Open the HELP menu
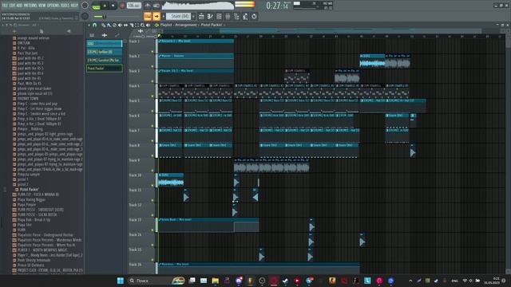 (74, 6)
